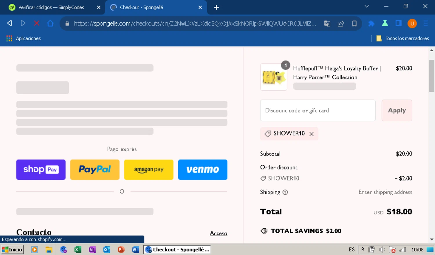
Task: Click the USD $18.00 total amount
Action: (393, 211)
